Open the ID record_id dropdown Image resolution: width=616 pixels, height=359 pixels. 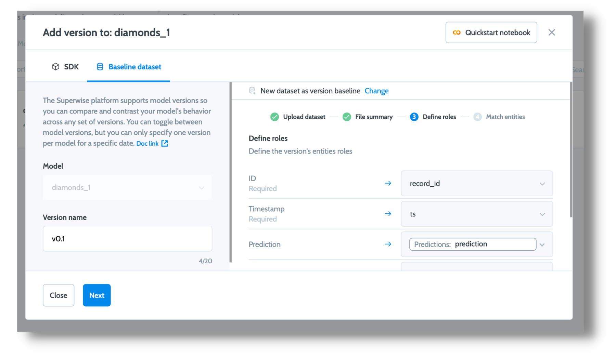pos(477,184)
